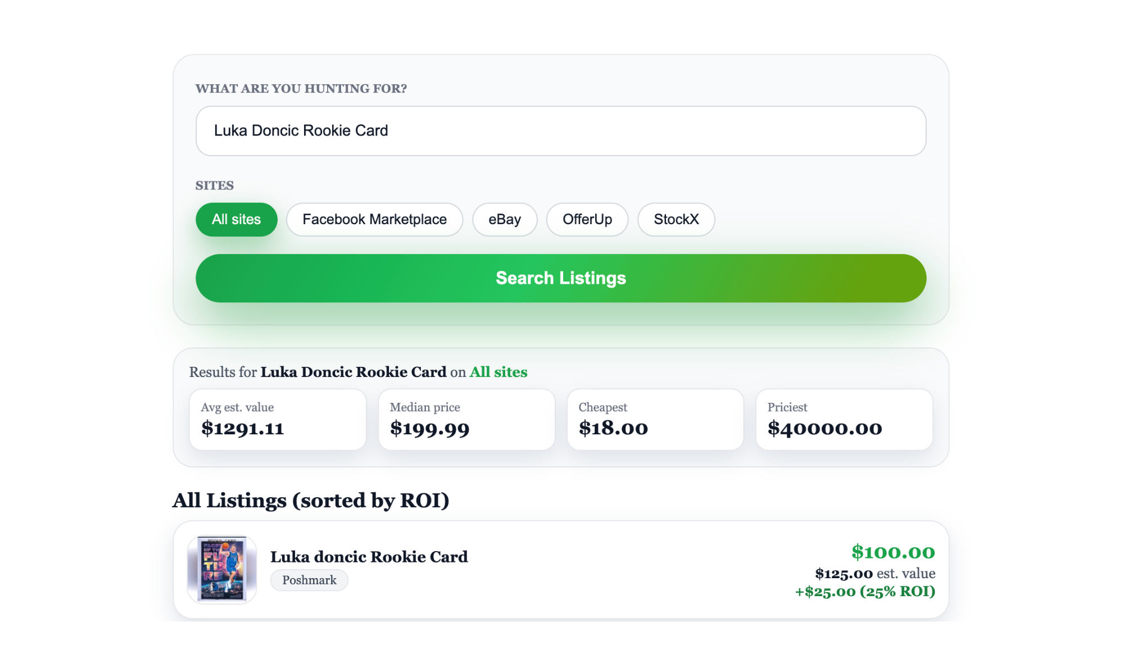
Task: Click the Cheapest $18.00 stat card
Action: 655,419
